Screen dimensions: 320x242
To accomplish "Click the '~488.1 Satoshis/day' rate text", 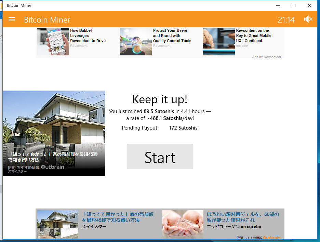I will tap(170, 118).
